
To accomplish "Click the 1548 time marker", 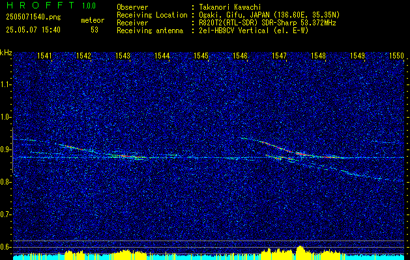I will tap(319, 56).
